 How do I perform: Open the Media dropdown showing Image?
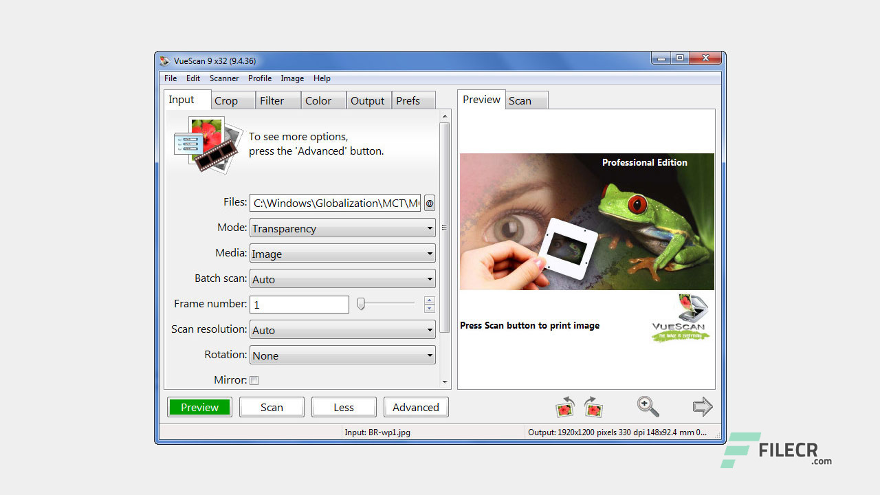342,254
